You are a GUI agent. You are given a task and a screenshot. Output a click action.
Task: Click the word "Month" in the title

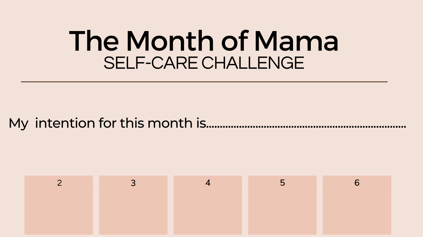(170, 41)
